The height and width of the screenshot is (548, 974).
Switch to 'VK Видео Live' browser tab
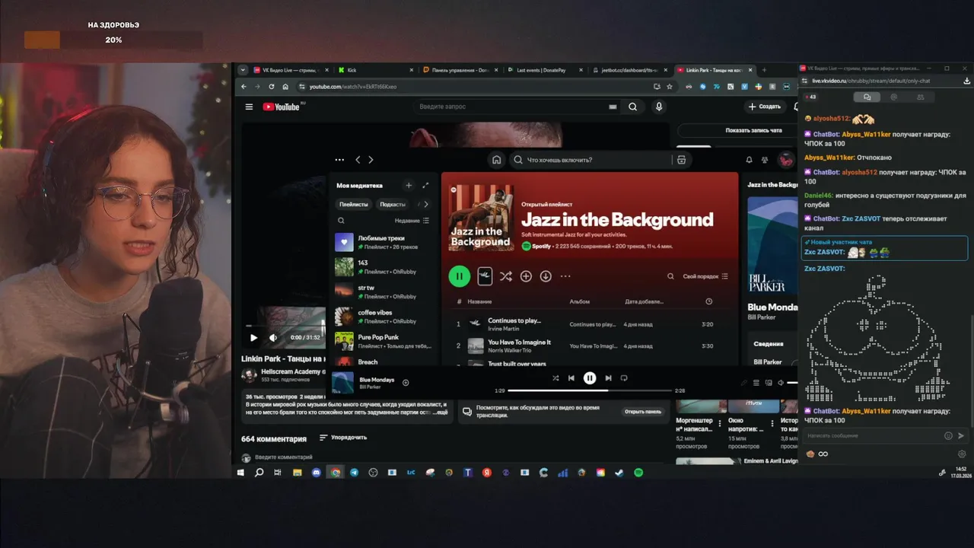[292, 70]
